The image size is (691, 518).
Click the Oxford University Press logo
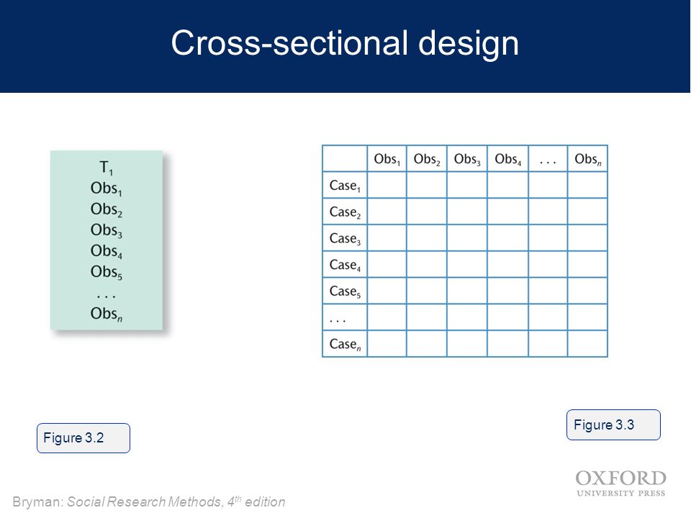pyautogui.click(x=621, y=483)
